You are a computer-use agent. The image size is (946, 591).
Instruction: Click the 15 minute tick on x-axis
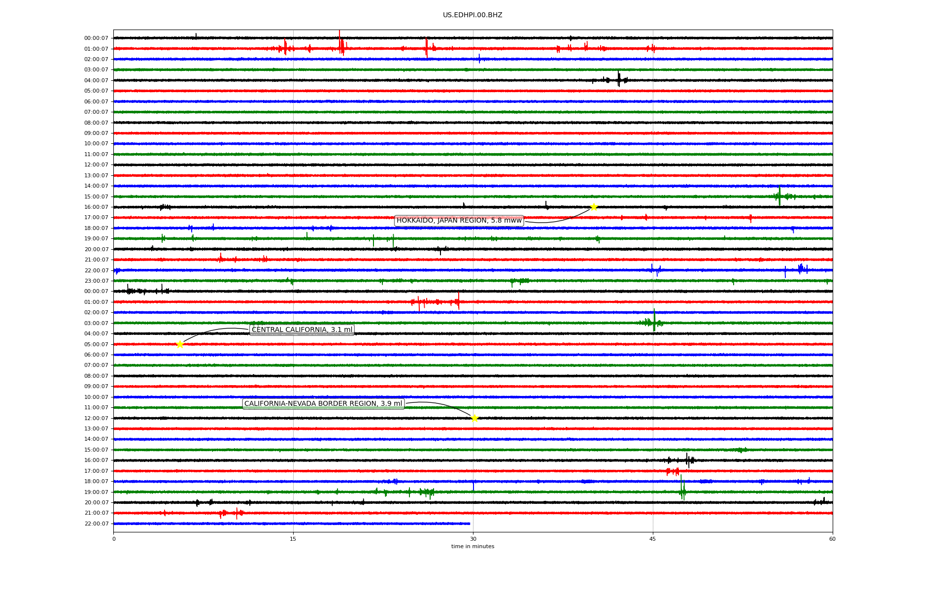[293, 539]
